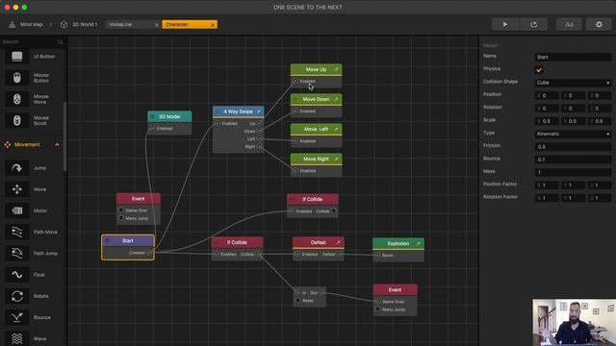Viewport: 616px width, 346px height.
Task: Click Menu Jump port on lower-right Event node
Action: click(x=377, y=309)
